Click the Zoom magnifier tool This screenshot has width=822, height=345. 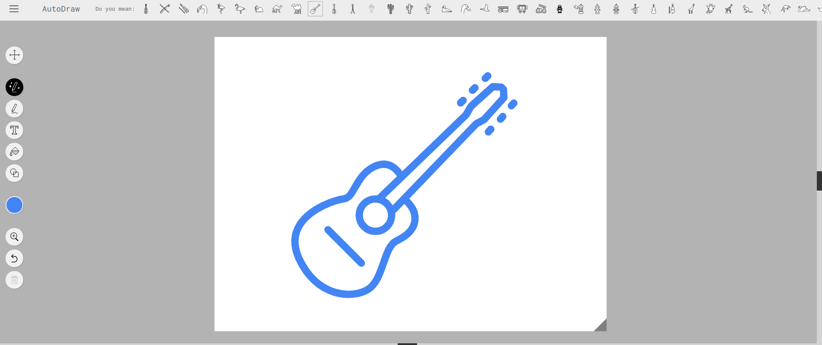[14, 237]
